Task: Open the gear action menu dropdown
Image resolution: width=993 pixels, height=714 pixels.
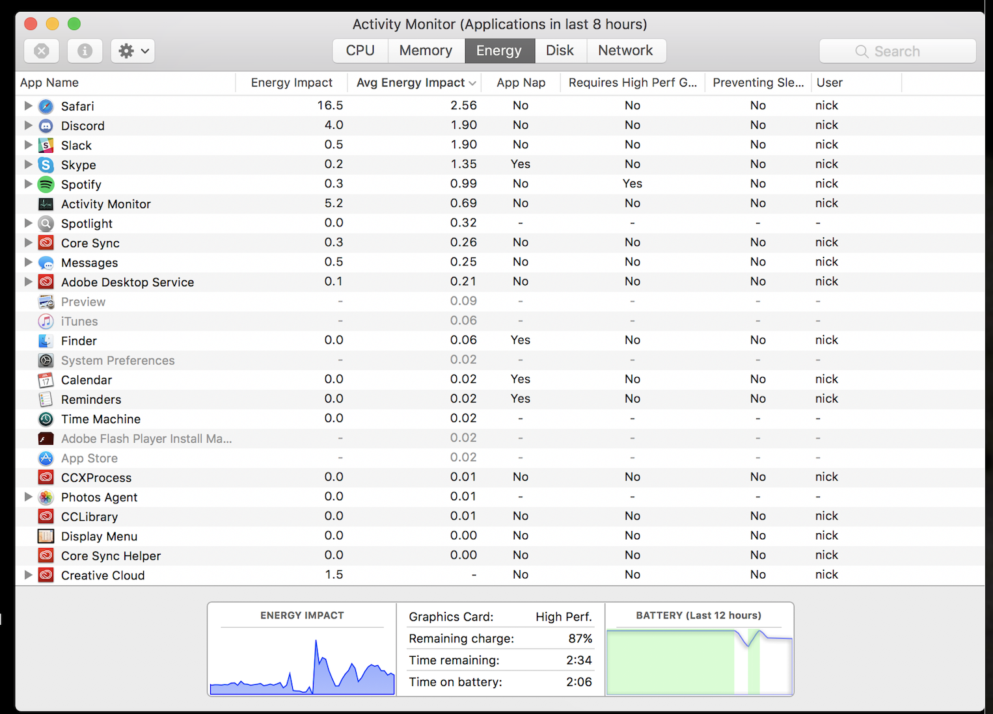Action: [x=133, y=51]
